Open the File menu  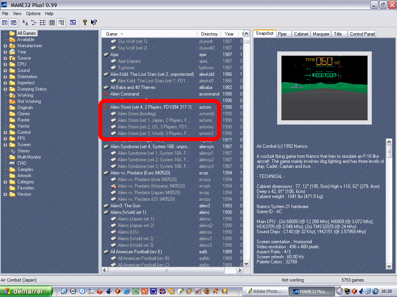pyautogui.click(x=5, y=14)
